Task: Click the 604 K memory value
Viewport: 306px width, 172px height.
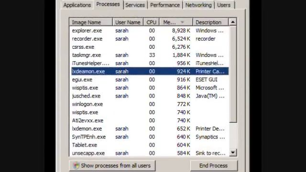Action: 184,145
